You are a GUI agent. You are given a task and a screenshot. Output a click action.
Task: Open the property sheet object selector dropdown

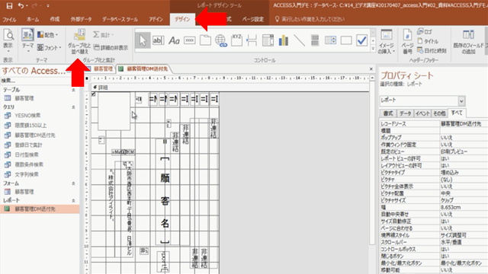click(461, 100)
